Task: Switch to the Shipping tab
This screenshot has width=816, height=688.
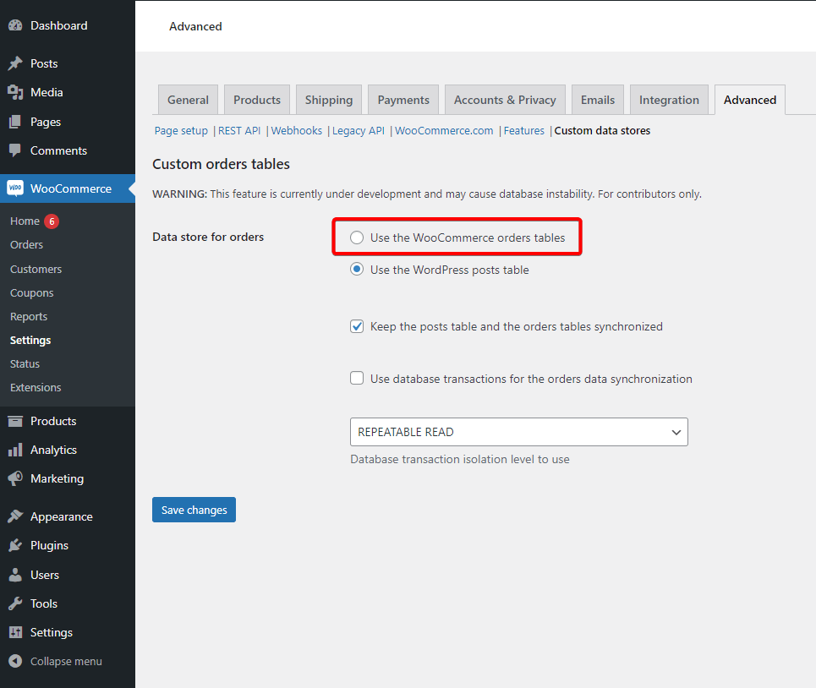Action: tap(329, 100)
